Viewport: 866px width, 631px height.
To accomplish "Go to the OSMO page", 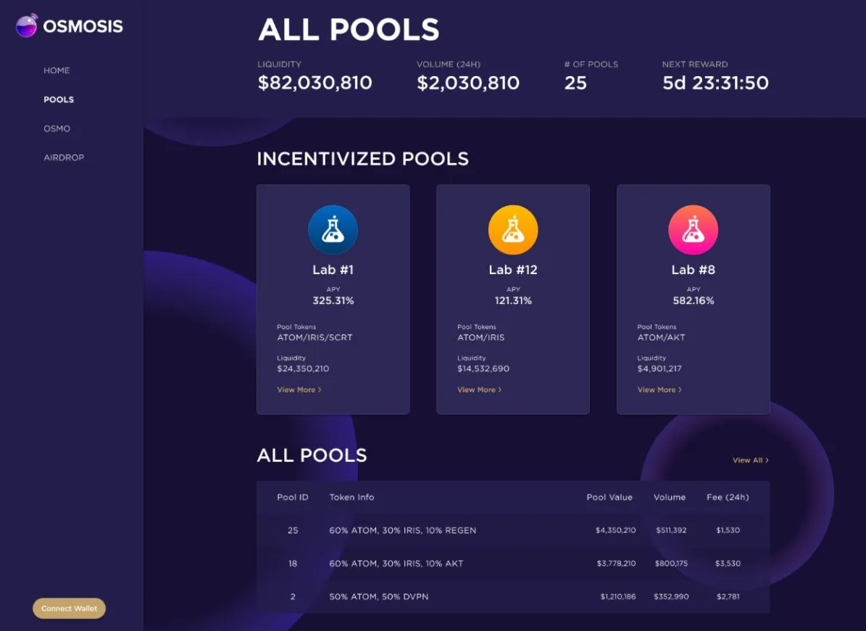I will coord(57,128).
